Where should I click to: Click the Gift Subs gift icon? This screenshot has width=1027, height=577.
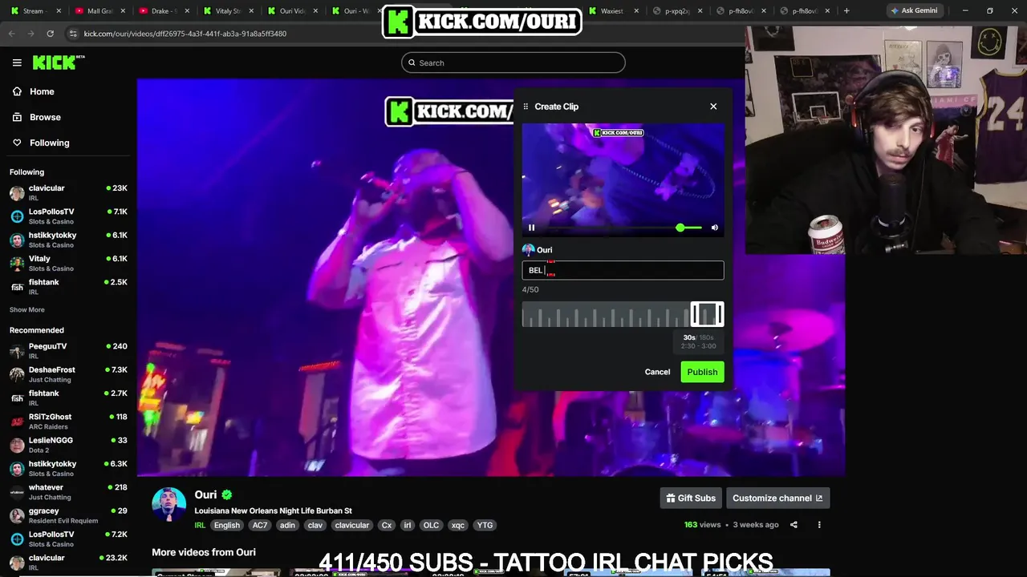click(671, 498)
